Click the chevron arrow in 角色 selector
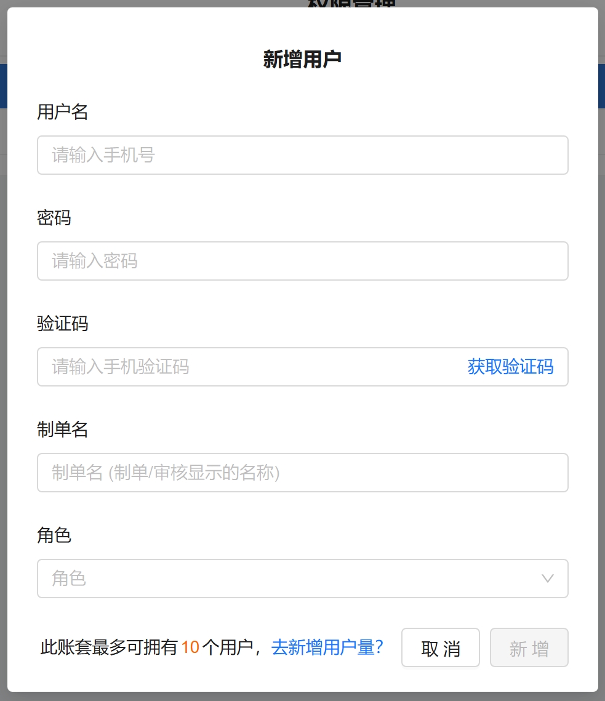The width and height of the screenshot is (605, 701). coord(547,579)
